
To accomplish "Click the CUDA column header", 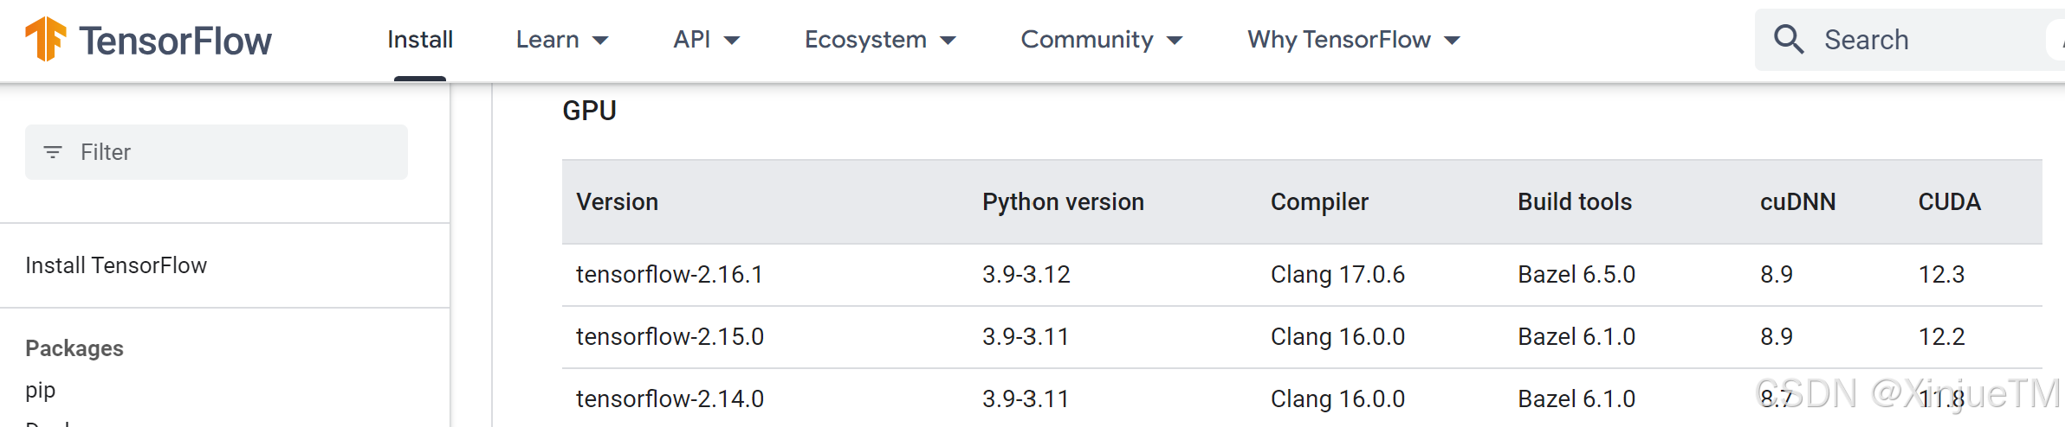I will [1950, 202].
